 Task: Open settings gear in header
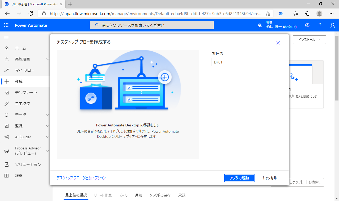pos(307,25)
